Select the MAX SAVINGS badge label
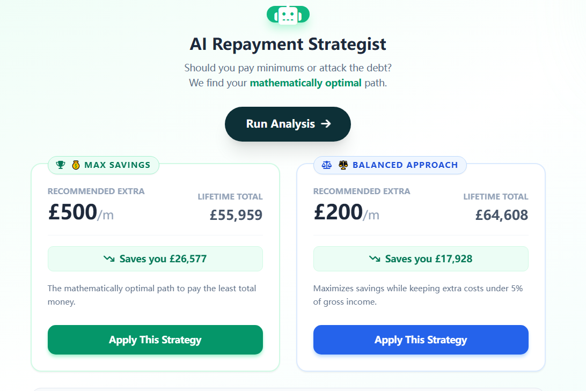This screenshot has height=391, width=586. point(118,165)
